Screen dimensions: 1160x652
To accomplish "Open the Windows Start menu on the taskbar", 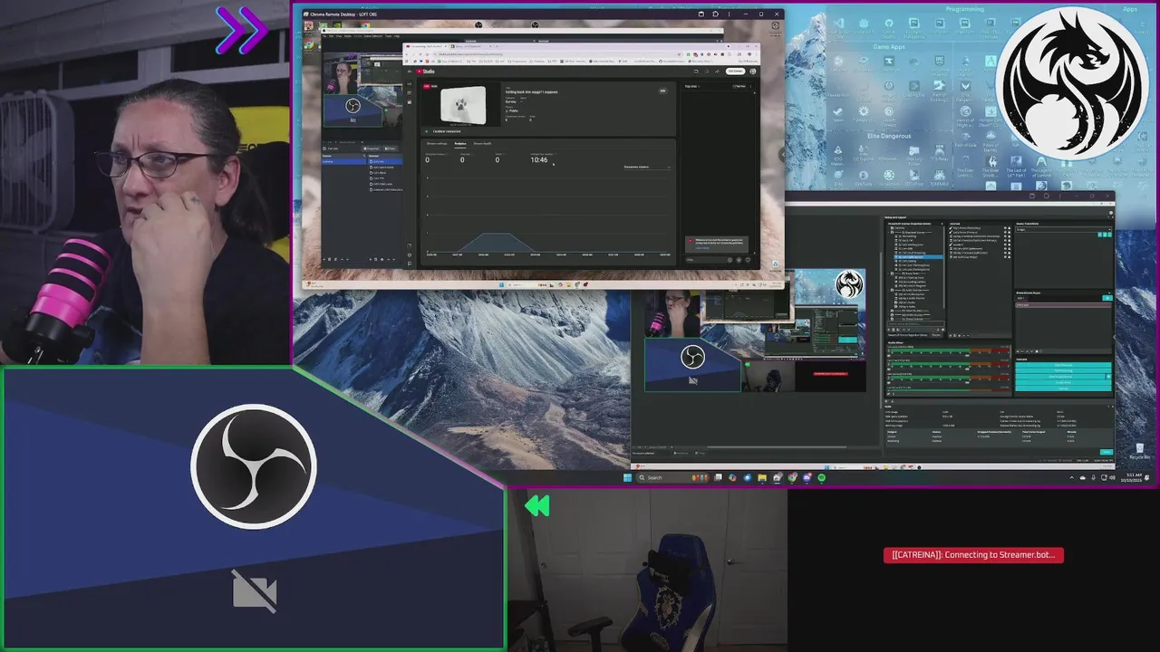I will (628, 477).
